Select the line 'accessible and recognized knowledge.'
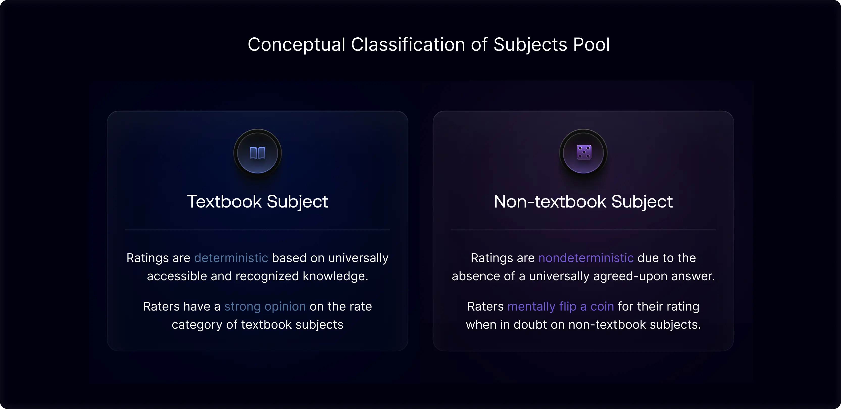This screenshot has width=841, height=409. pyautogui.click(x=258, y=276)
